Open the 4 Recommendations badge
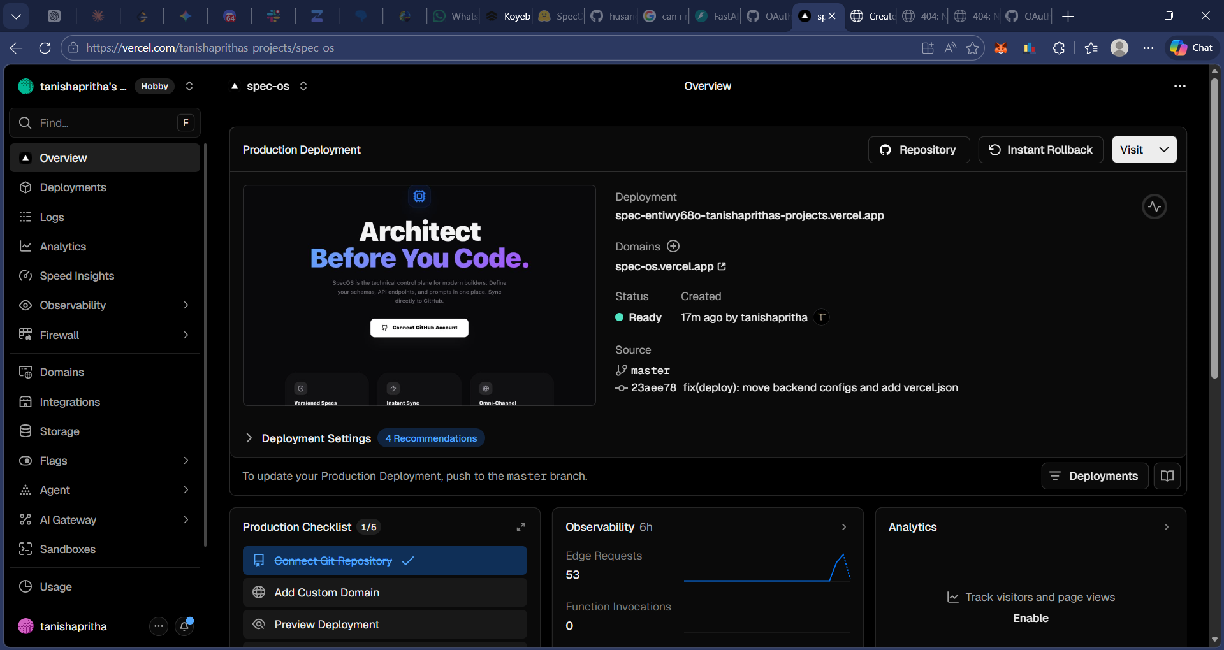This screenshot has width=1224, height=650. click(431, 438)
